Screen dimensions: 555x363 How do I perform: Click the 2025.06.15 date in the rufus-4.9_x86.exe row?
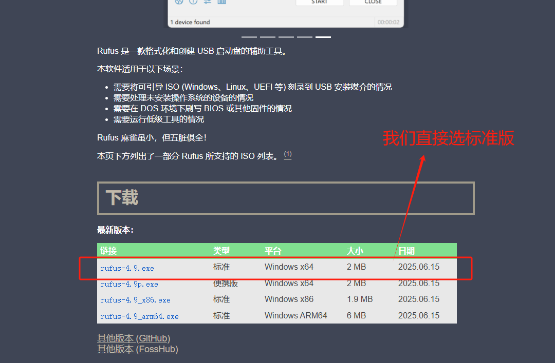[419, 299]
